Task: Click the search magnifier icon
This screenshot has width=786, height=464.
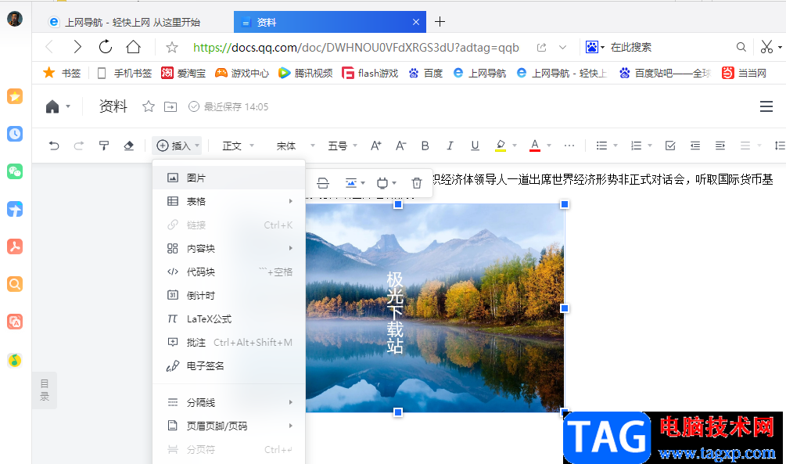Action: click(741, 47)
